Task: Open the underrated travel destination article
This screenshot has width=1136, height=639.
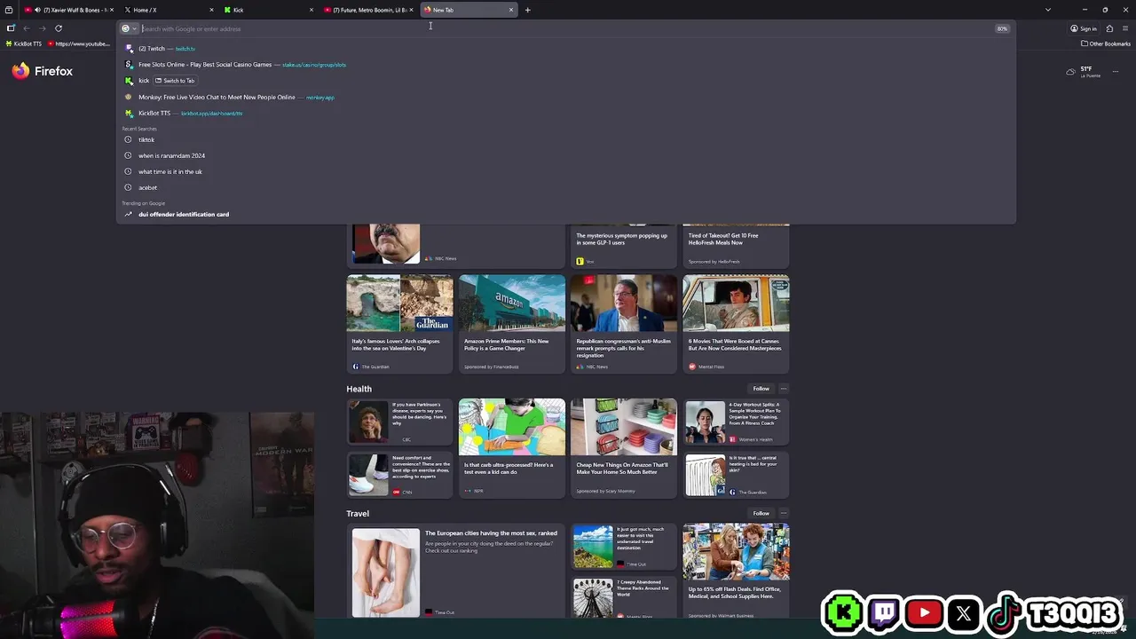Action: tap(623, 547)
